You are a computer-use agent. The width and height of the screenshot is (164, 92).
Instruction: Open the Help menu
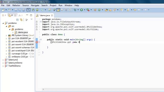pos(77,5)
